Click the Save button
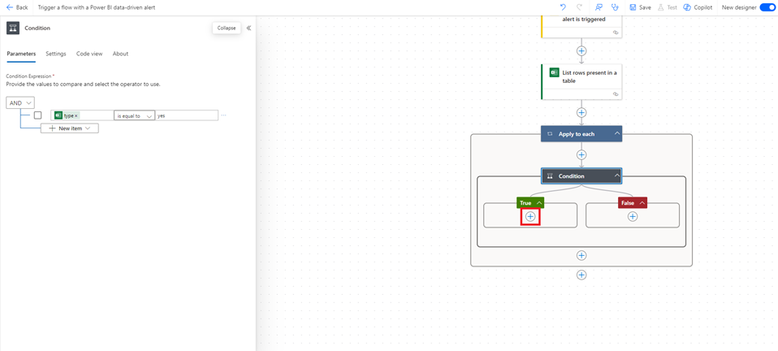778x351 pixels. [640, 7]
